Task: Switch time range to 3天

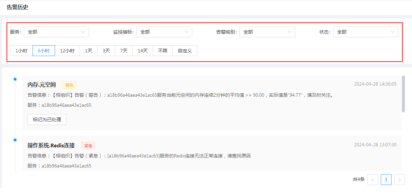Action: [106, 51]
